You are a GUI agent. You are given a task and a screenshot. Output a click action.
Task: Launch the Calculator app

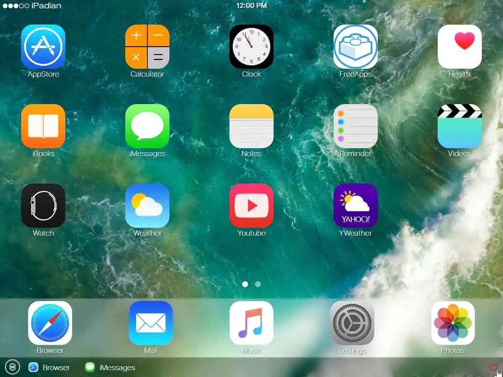point(147,47)
